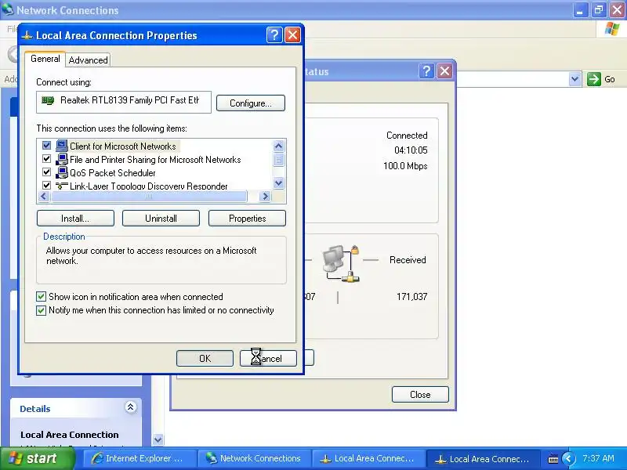The image size is (627, 470).
Task: Open Properties for the selected item
Action: coord(247,219)
